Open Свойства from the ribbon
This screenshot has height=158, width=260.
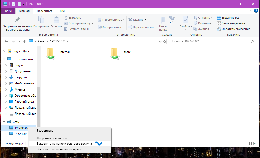click(x=186, y=20)
